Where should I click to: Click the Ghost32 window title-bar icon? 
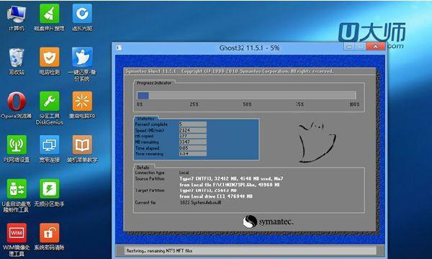(119, 48)
